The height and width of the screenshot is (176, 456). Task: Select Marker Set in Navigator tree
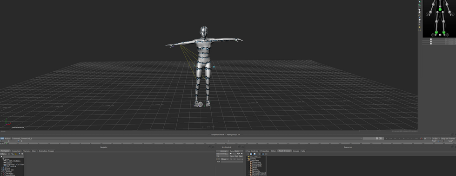pos(9,170)
